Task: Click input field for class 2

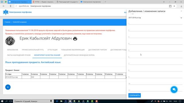Action: (155, 30)
